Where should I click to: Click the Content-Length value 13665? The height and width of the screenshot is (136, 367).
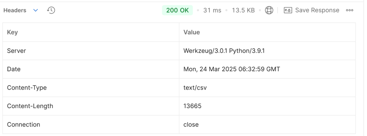[192, 106]
